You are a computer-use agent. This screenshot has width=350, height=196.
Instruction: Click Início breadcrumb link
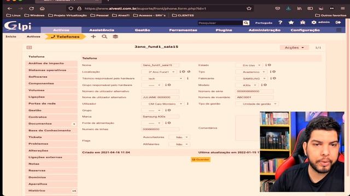(x=11, y=36)
